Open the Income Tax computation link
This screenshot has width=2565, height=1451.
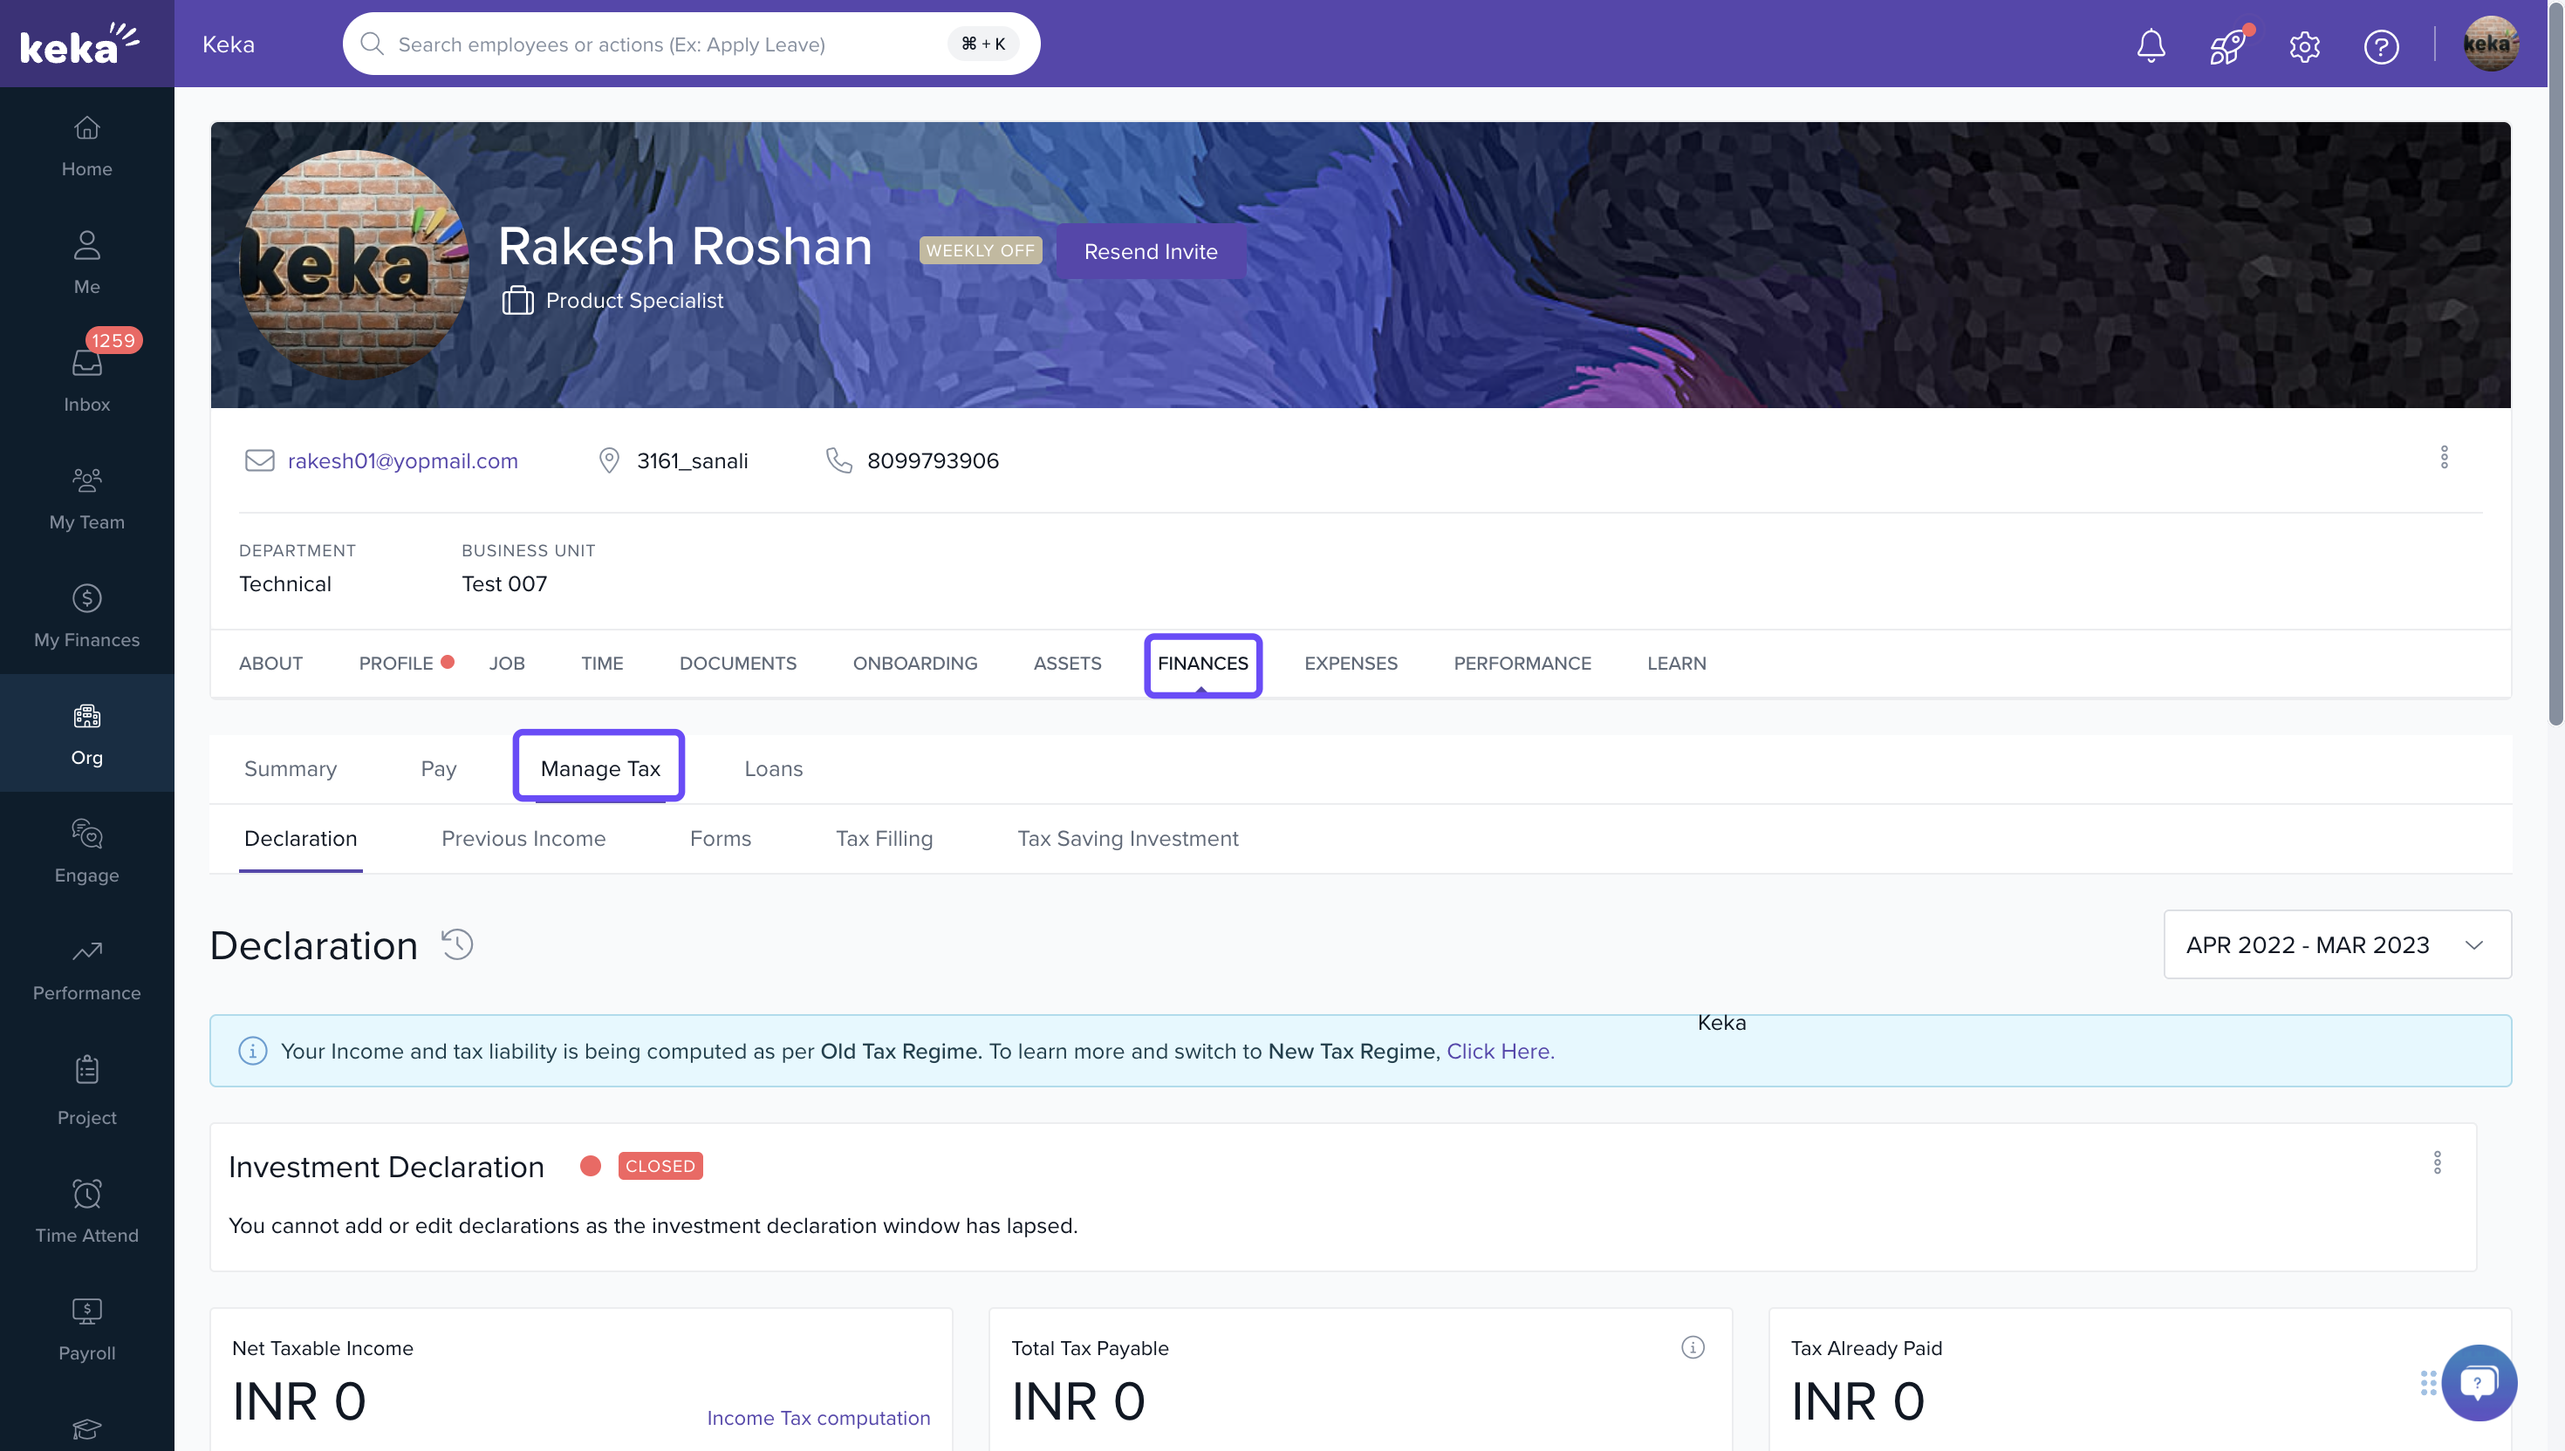pyautogui.click(x=817, y=1417)
